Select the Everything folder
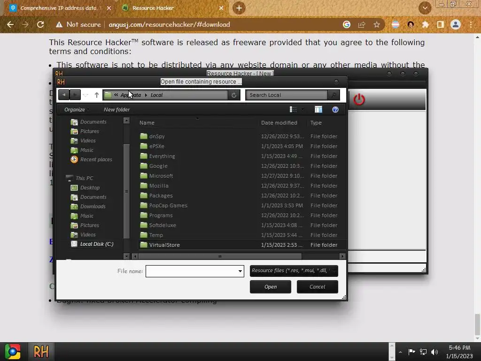The width and height of the screenshot is (481, 361). [157, 156]
